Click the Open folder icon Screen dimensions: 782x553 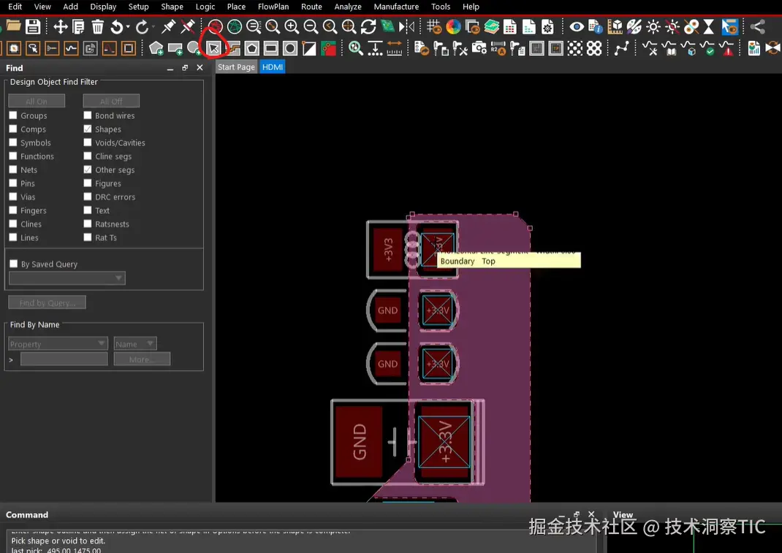(x=13, y=26)
